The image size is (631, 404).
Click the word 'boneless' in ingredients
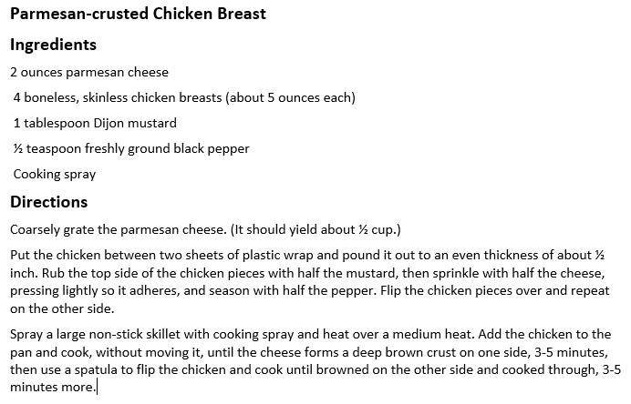[51, 97]
